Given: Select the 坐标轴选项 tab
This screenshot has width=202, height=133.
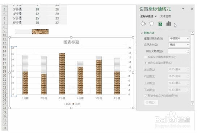Looking at the screenshot, I should point(147,16).
